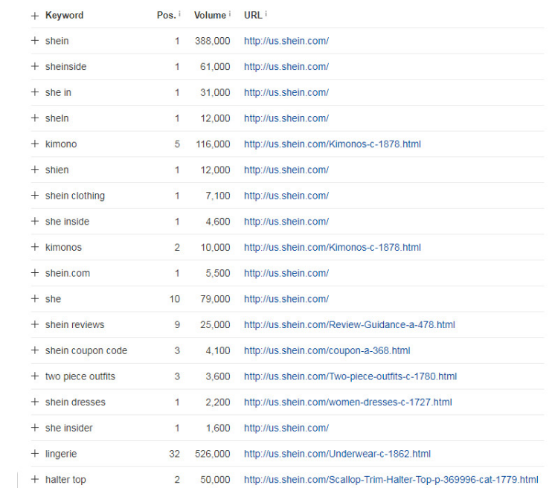Open the Underwear-c-1862.html link
This screenshot has width=552, height=488.
tap(337, 454)
